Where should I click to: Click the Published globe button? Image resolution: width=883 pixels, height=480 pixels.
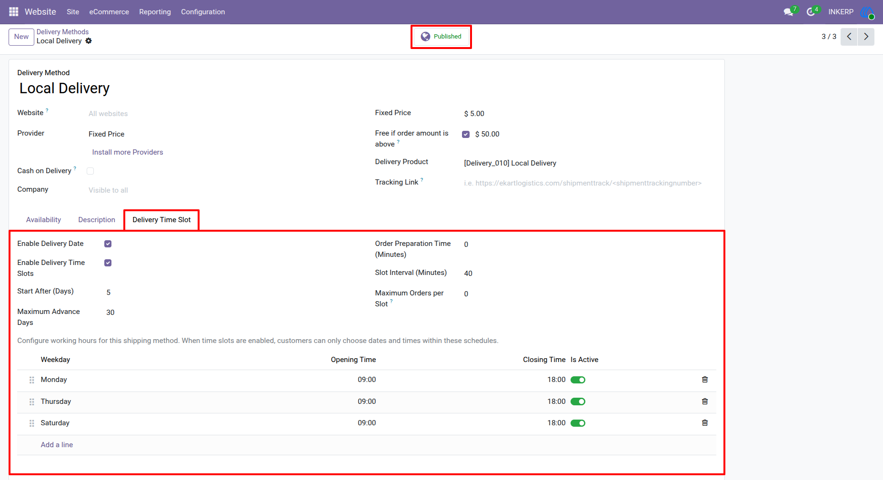pyautogui.click(x=441, y=37)
